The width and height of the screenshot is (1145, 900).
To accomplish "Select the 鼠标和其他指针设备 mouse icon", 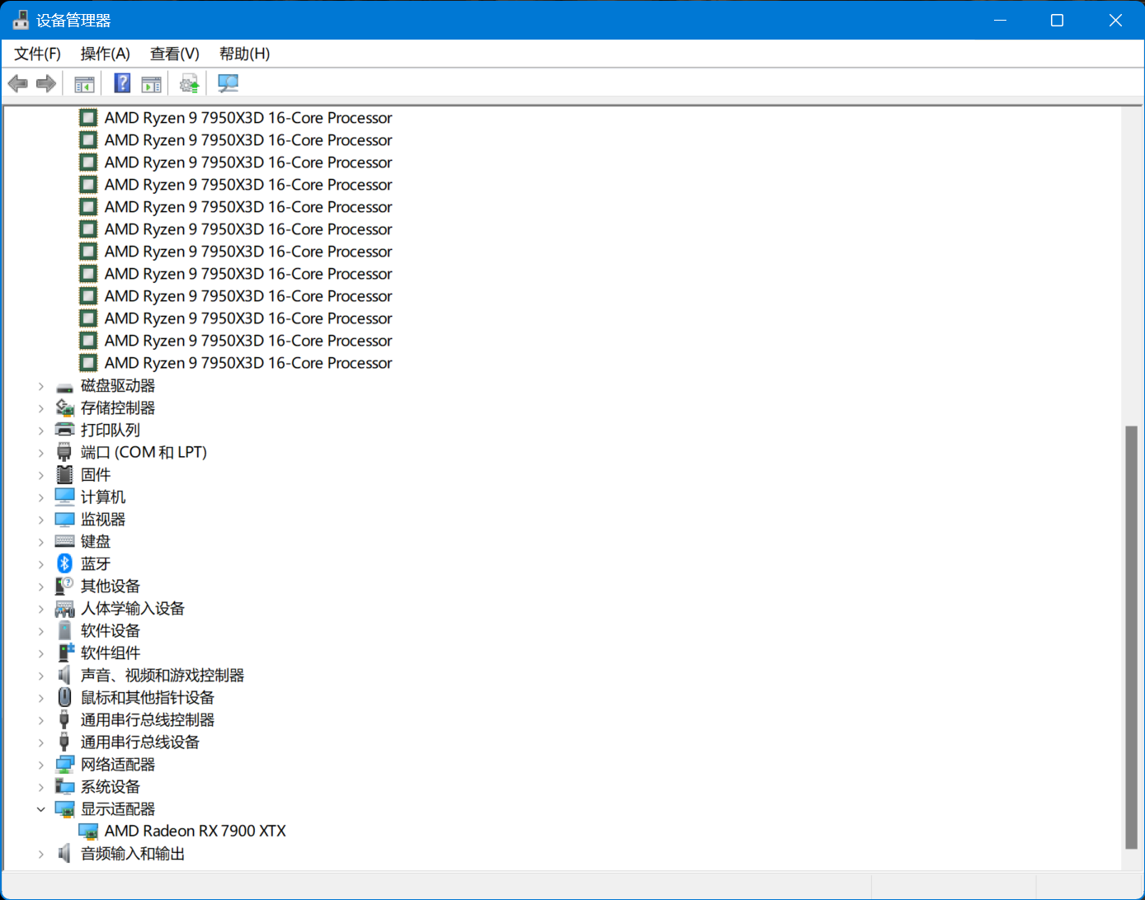I will point(64,697).
